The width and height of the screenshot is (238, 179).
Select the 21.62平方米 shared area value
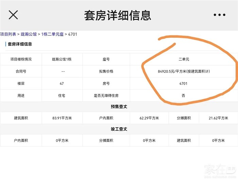(219, 118)
